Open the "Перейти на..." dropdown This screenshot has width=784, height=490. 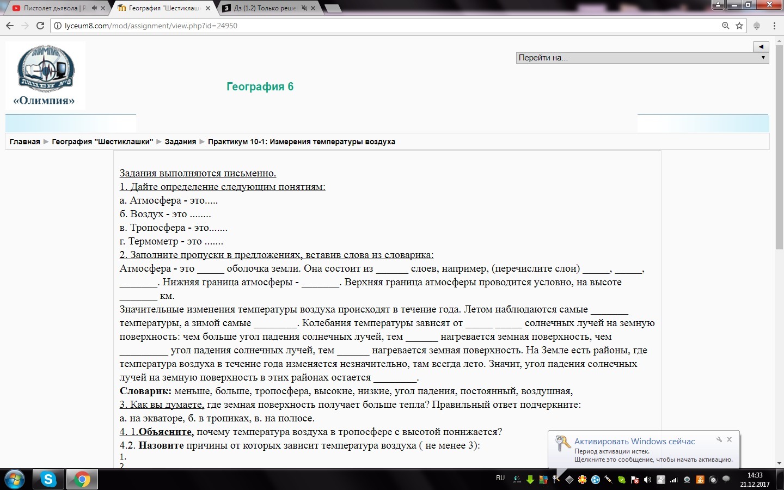point(642,58)
